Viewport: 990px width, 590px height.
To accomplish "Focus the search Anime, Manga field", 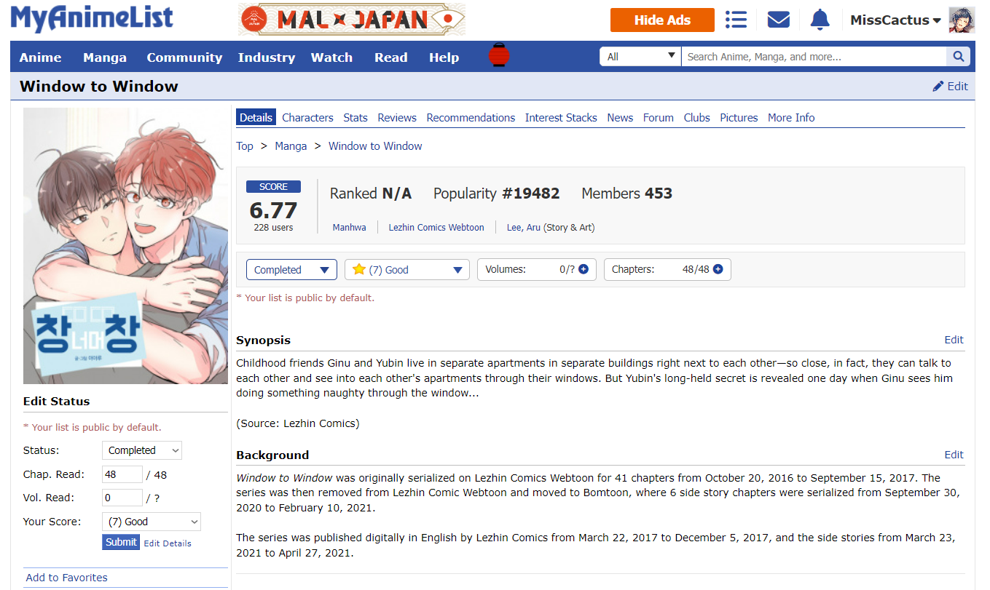I will (x=814, y=57).
